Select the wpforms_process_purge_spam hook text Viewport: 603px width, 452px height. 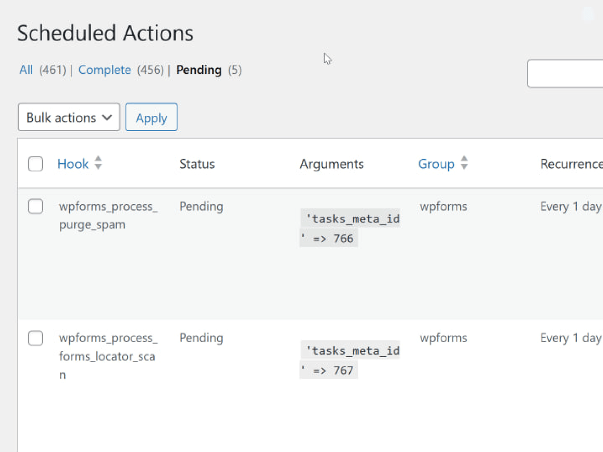pos(108,215)
